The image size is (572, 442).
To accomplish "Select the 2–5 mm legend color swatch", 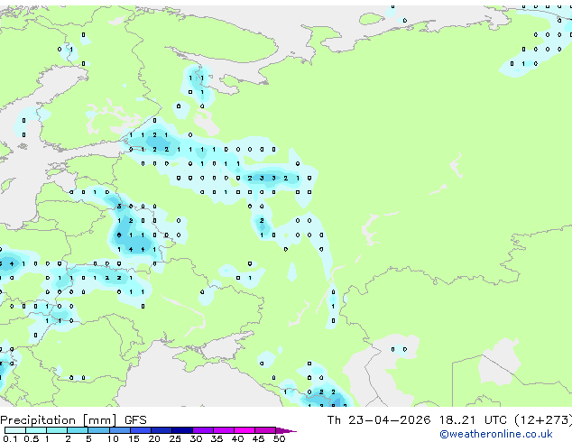I will pyautogui.click(x=78, y=430).
